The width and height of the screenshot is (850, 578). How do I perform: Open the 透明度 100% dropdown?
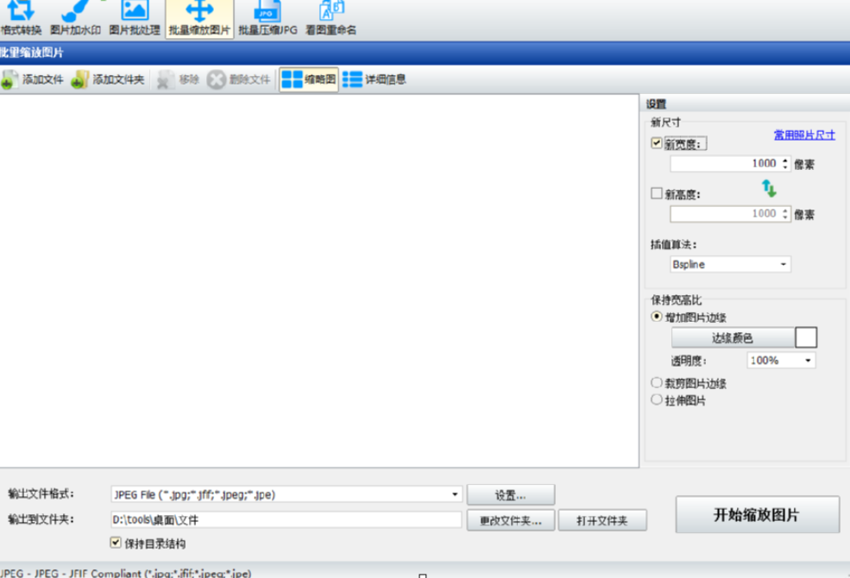[x=781, y=361]
